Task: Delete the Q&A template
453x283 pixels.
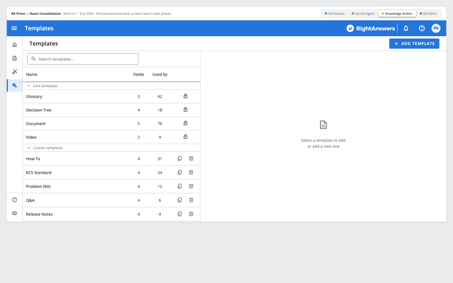Action: (191, 200)
